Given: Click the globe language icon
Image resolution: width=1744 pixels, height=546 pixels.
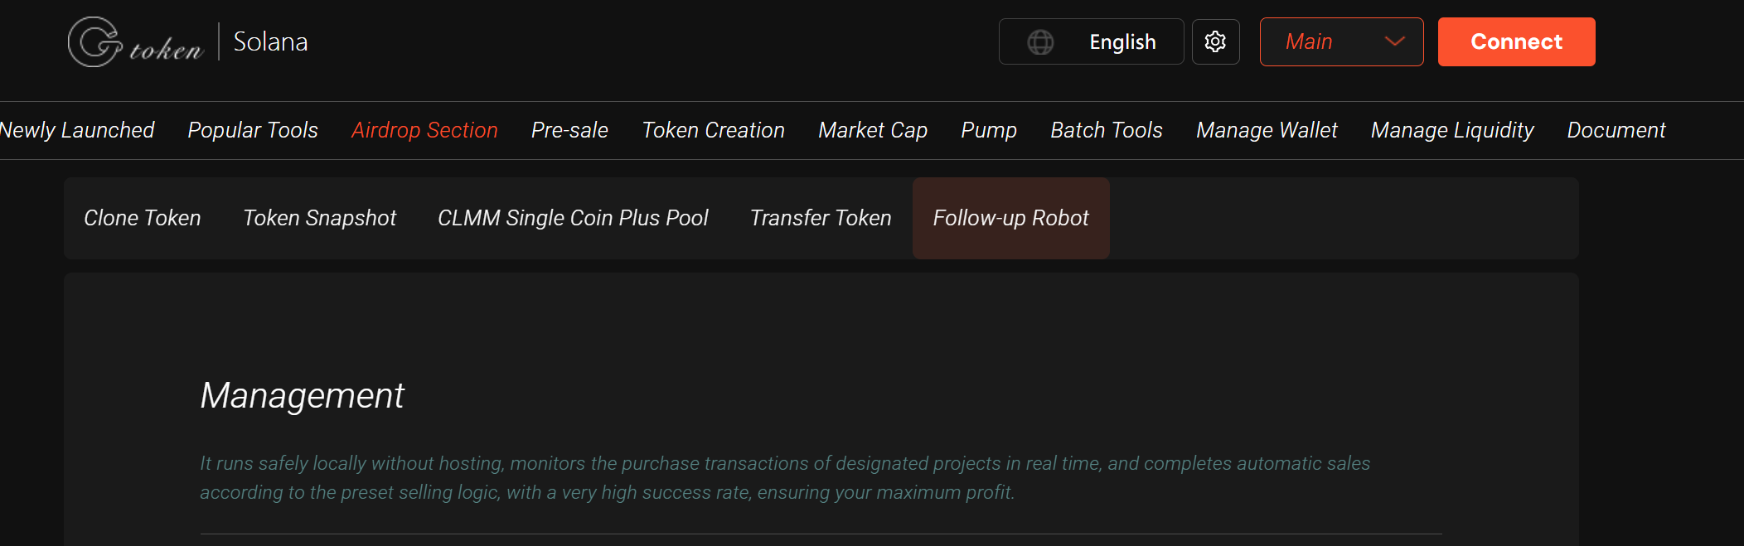Looking at the screenshot, I should coord(1041,41).
